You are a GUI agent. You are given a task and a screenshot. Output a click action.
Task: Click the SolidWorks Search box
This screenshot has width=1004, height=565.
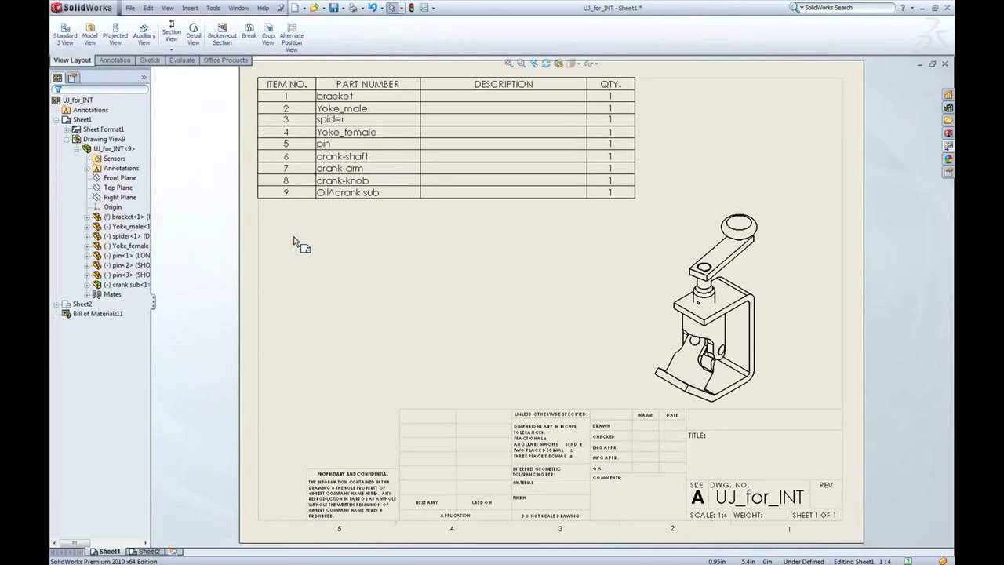tap(849, 8)
